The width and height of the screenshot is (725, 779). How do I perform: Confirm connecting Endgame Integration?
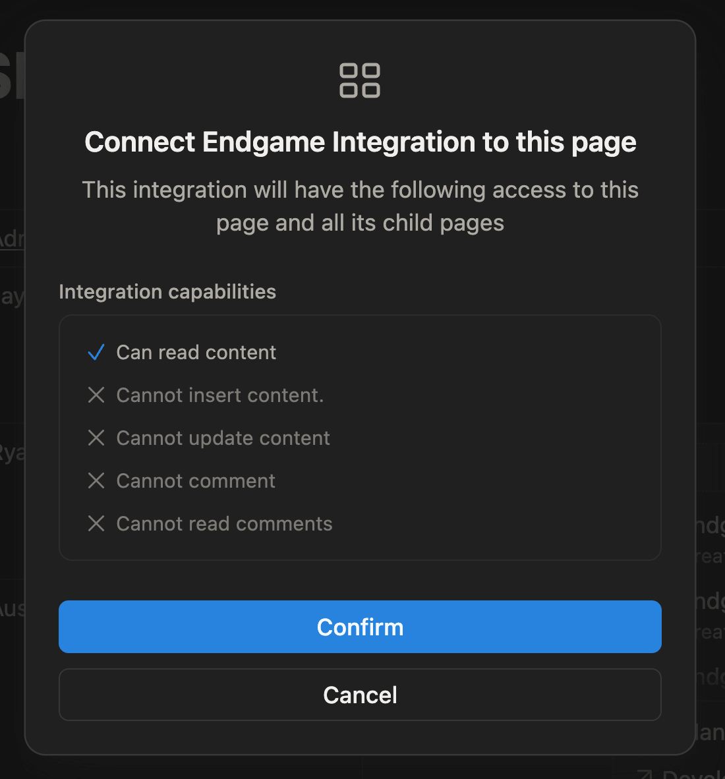[x=360, y=627]
